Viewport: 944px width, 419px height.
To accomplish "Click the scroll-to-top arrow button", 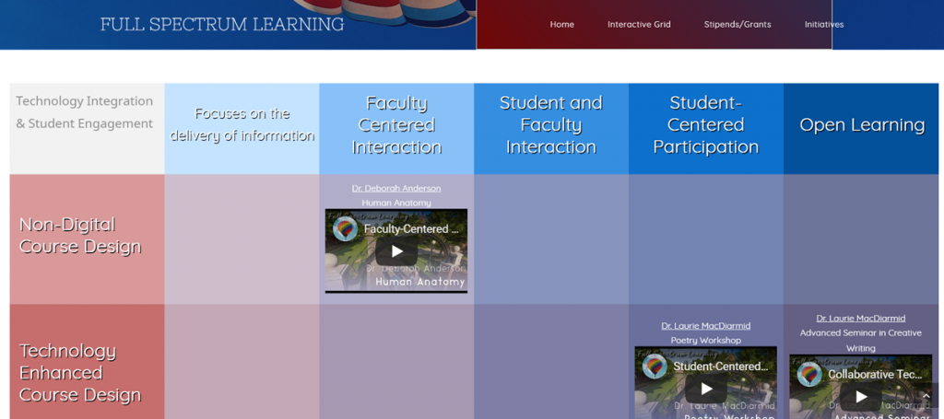I will [x=926, y=396].
